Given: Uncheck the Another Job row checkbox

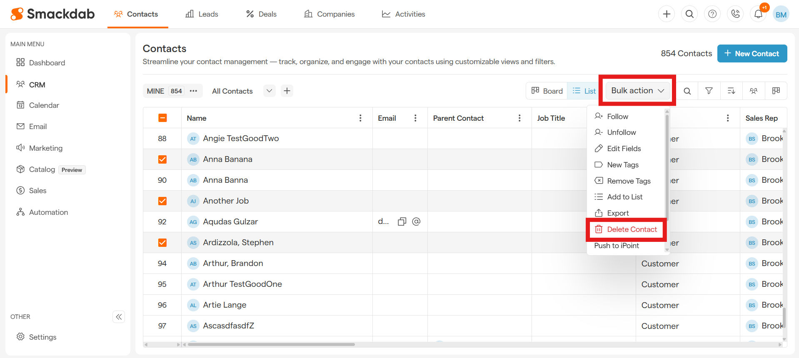Looking at the screenshot, I should point(162,201).
